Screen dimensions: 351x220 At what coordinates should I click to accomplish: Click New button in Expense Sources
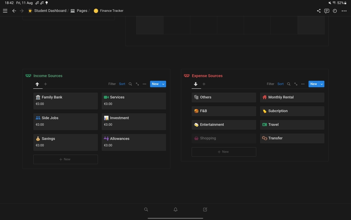pos(314,84)
